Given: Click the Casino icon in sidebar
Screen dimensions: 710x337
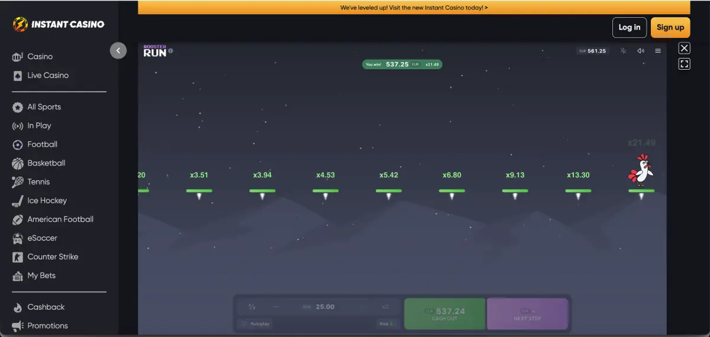Looking at the screenshot, I should tap(17, 57).
